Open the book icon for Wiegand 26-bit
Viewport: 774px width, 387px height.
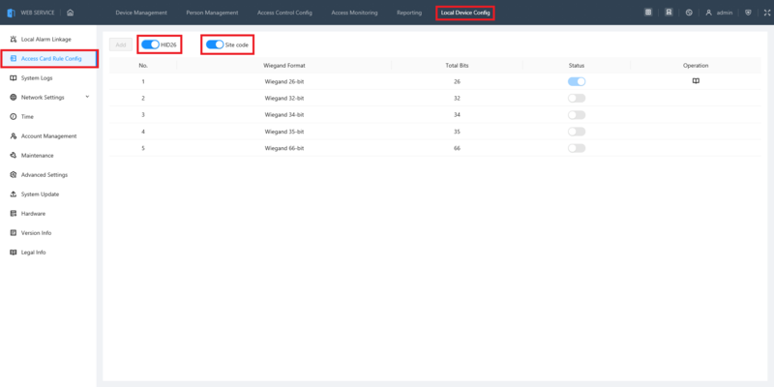[x=696, y=81]
